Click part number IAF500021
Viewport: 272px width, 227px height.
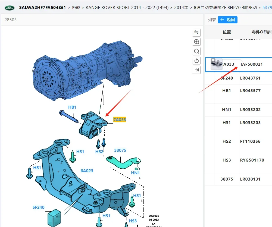(x=252, y=64)
